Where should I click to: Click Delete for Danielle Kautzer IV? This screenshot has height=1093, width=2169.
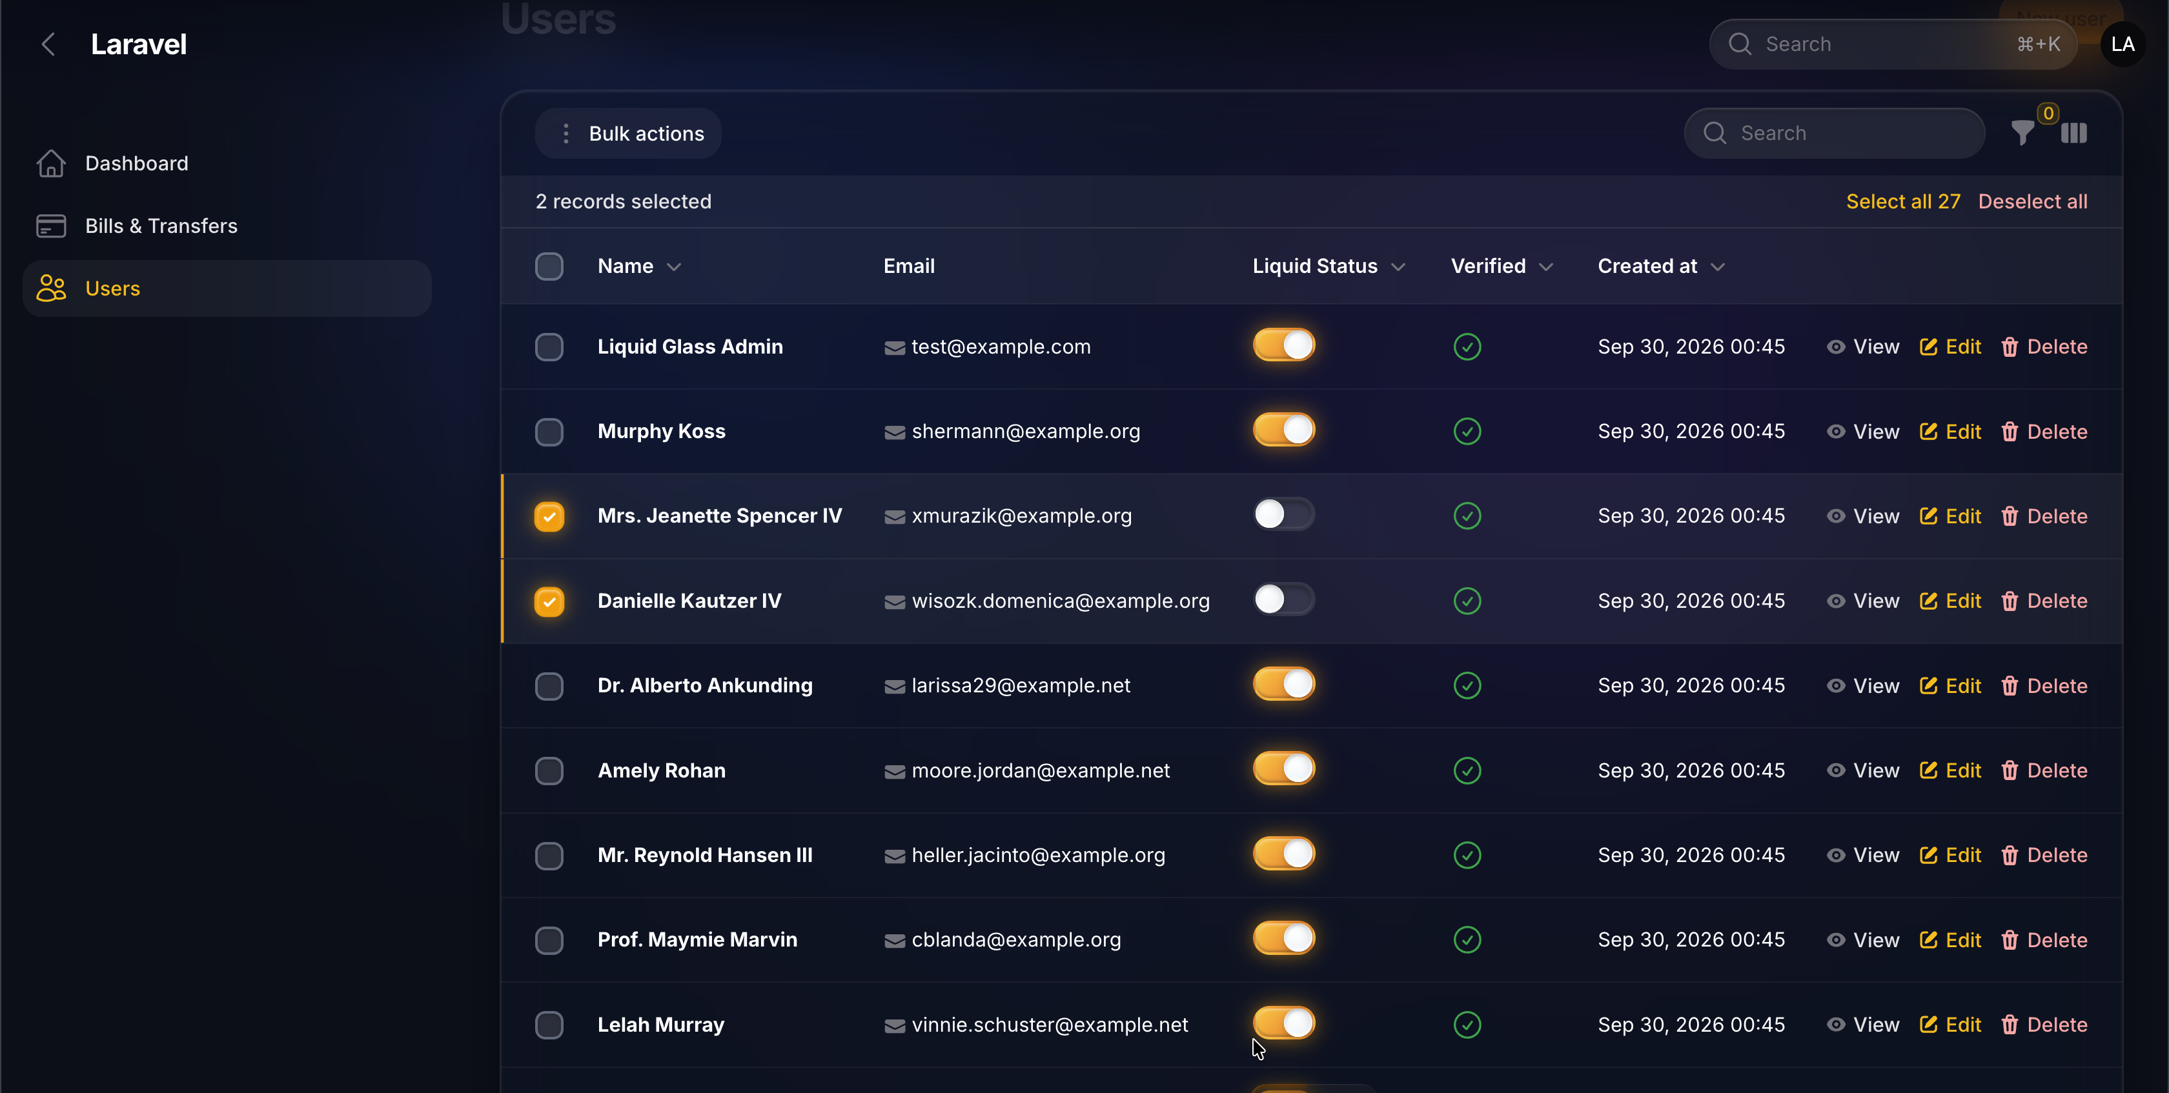pos(2044,601)
